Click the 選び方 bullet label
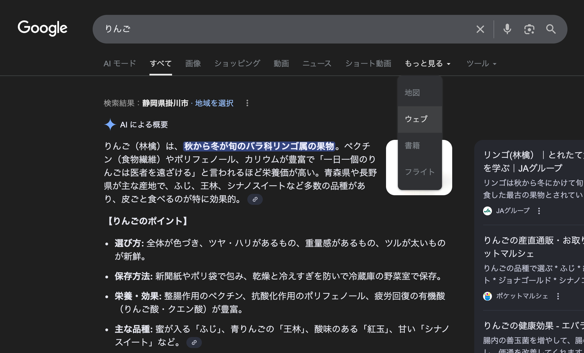Screen dimensions: 584x353 (129, 243)
